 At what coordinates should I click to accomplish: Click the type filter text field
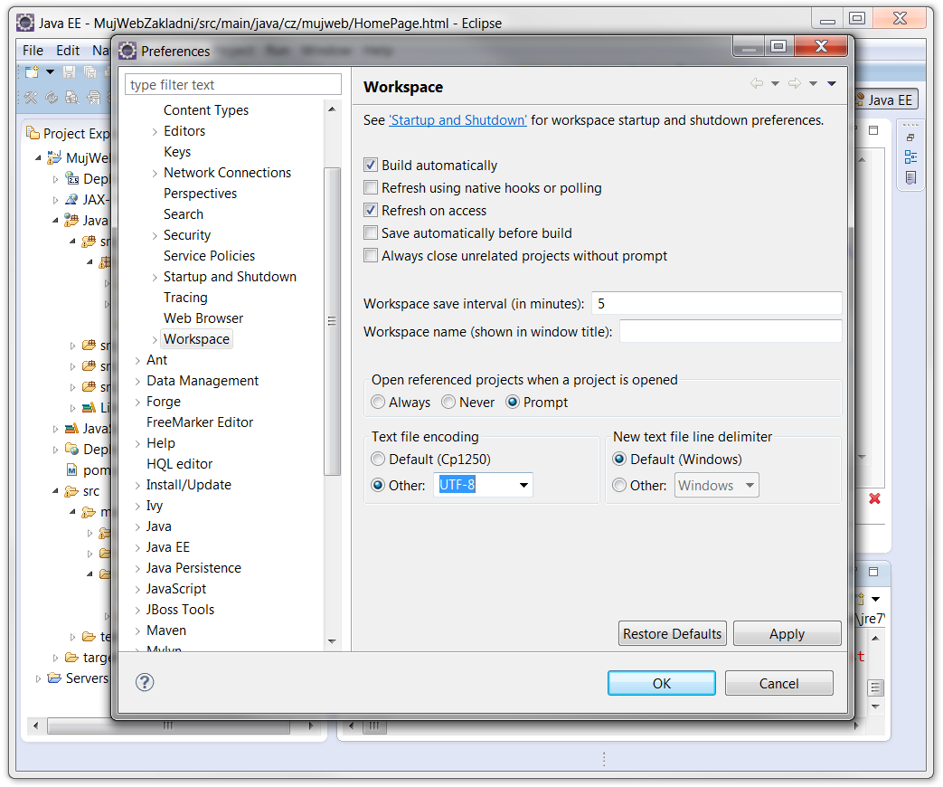coord(233,84)
